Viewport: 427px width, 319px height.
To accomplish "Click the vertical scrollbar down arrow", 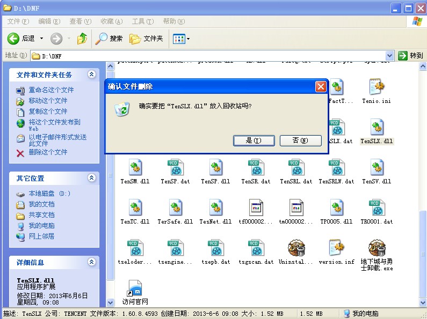I will click(x=423, y=303).
